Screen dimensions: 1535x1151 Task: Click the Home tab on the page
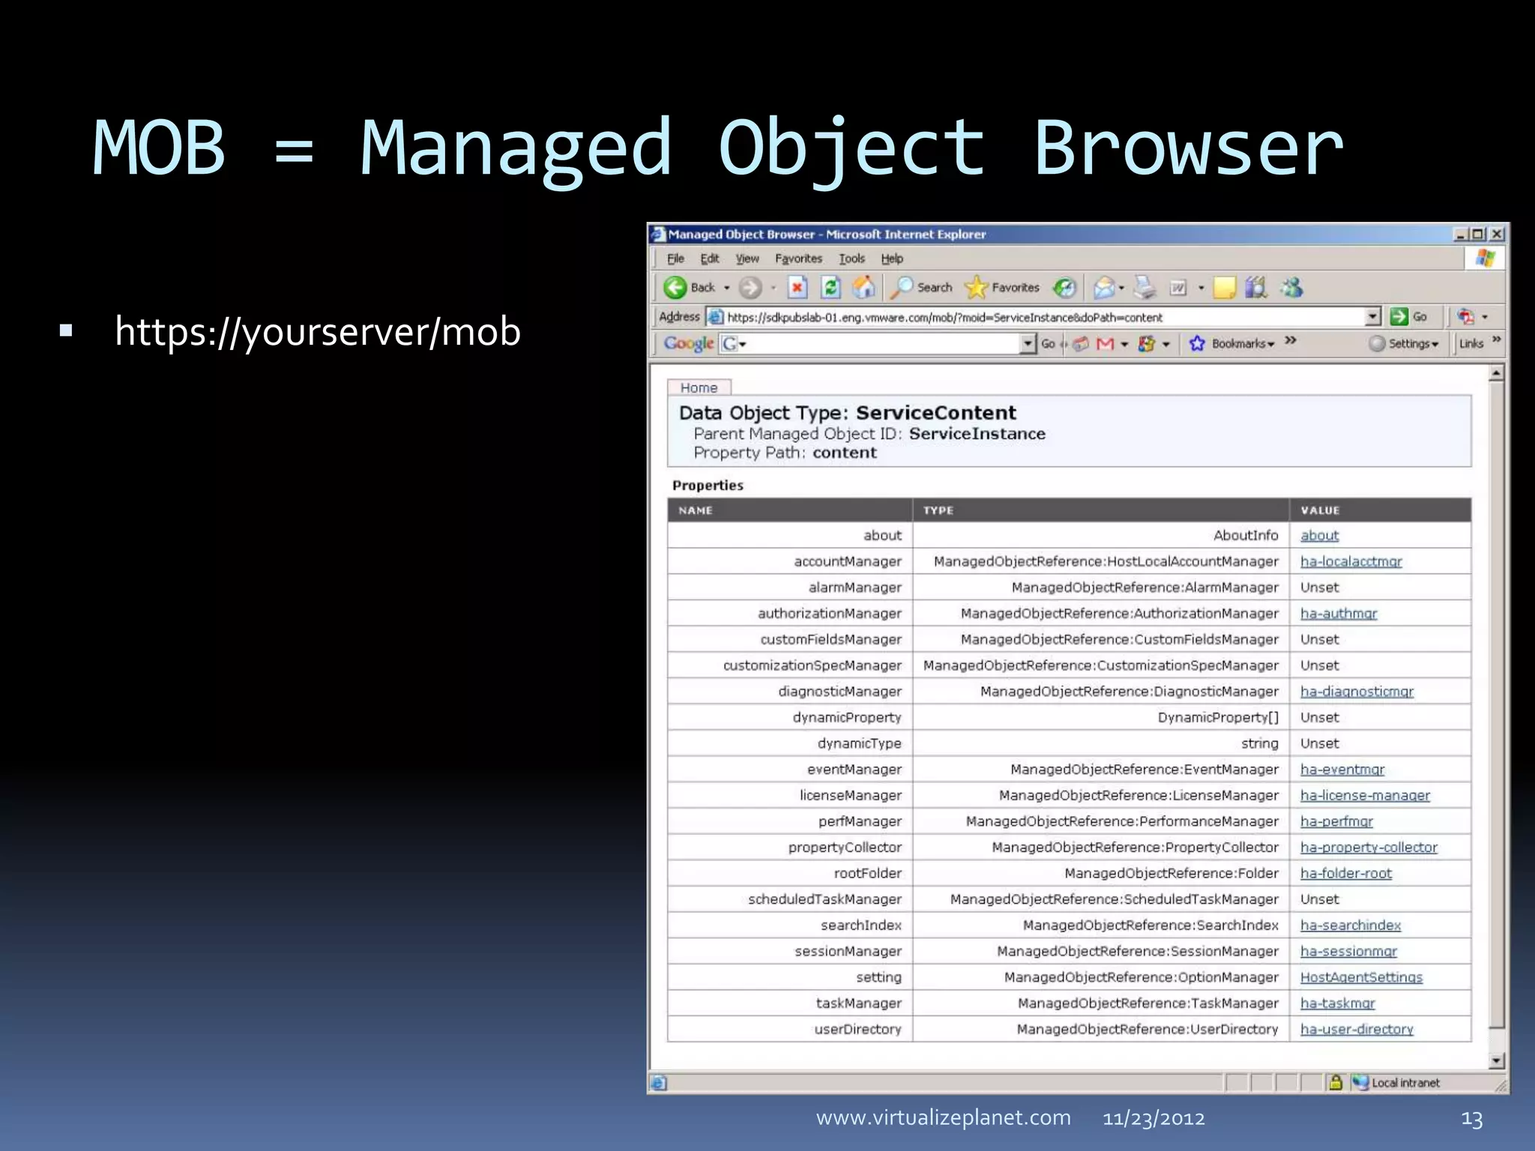[x=699, y=387]
